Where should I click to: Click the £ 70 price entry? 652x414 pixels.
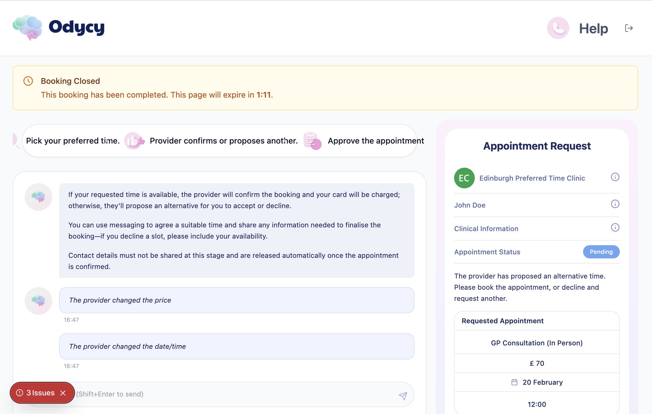537,363
